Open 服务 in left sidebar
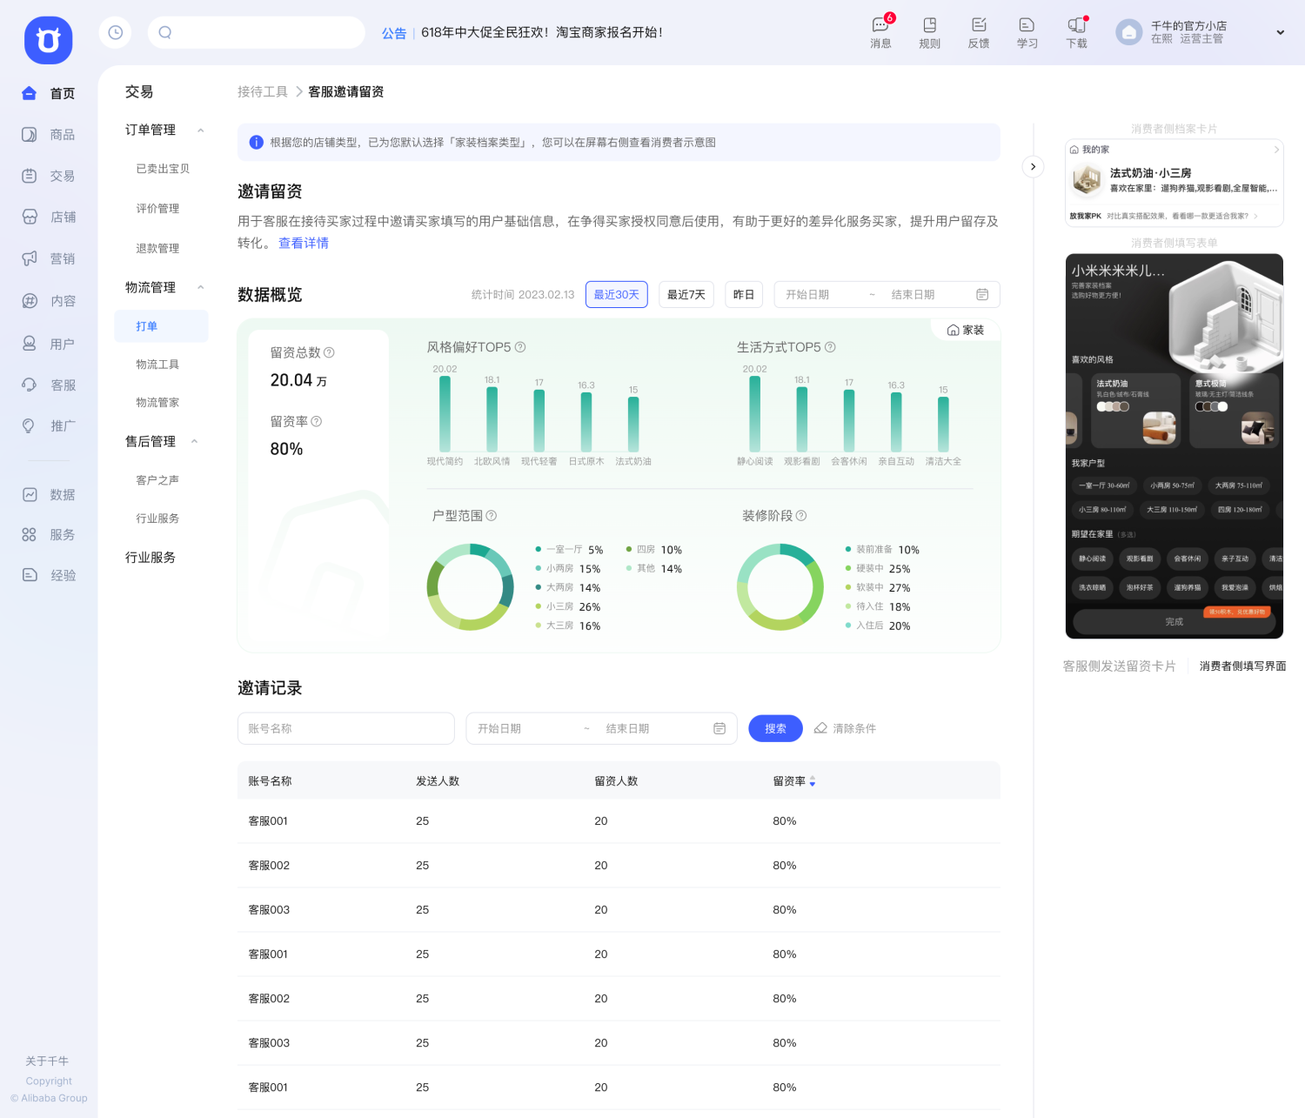The height and width of the screenshot is (1118, 1305). pos(49,534)
